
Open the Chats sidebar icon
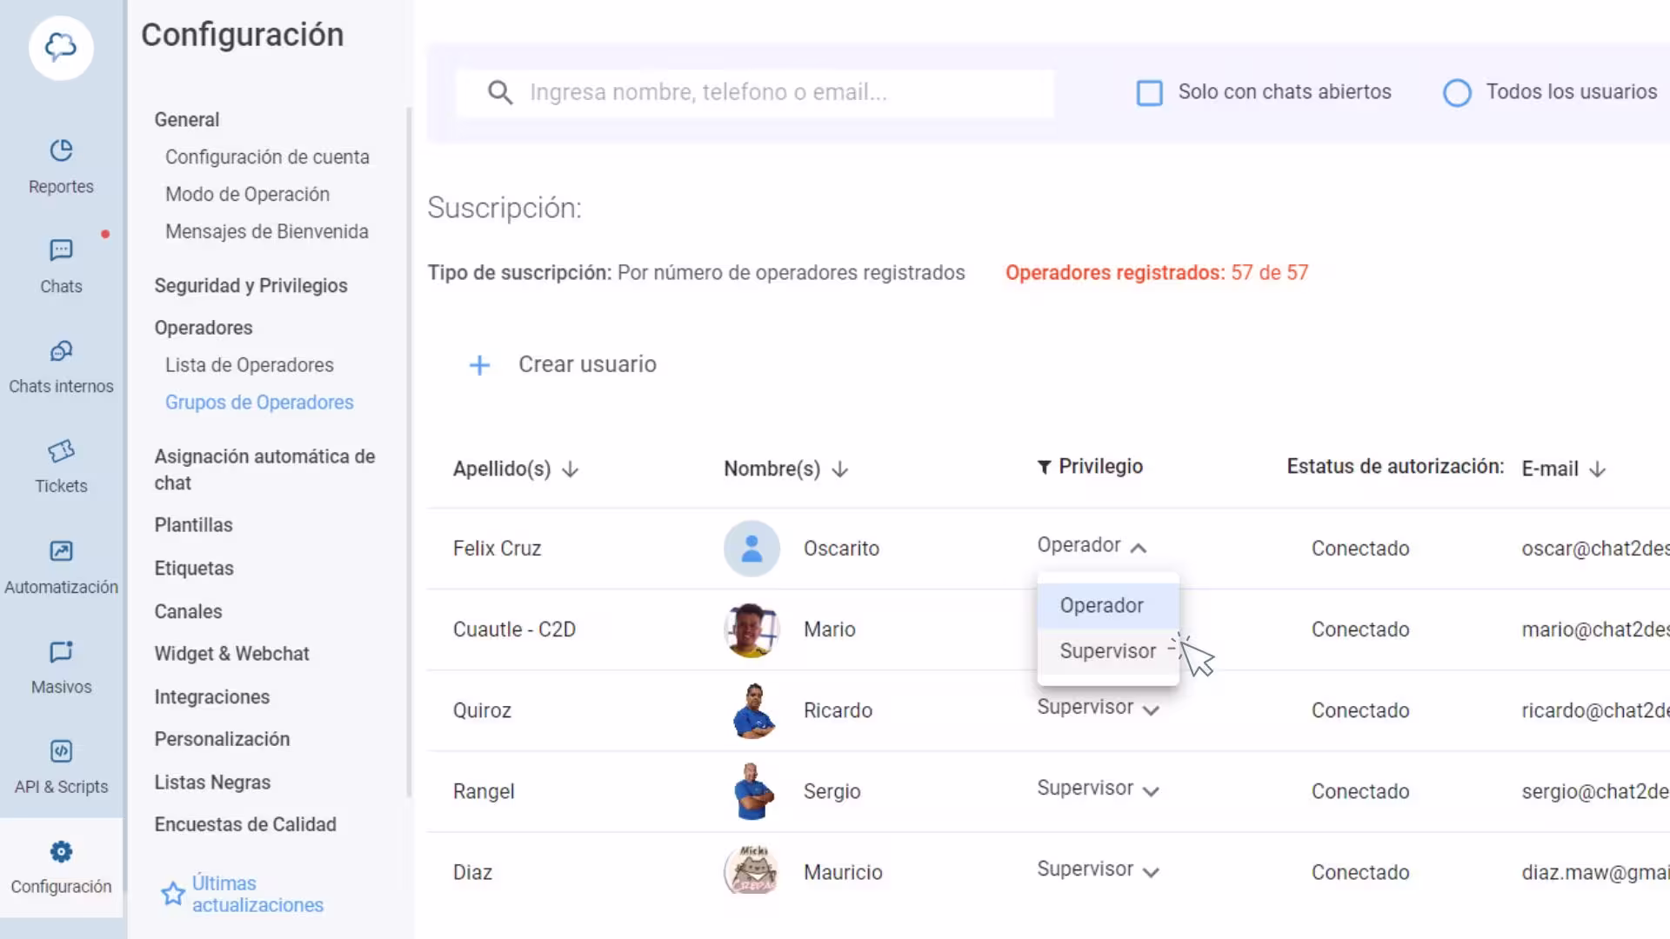pyautogui.click(x=61, y=250)
